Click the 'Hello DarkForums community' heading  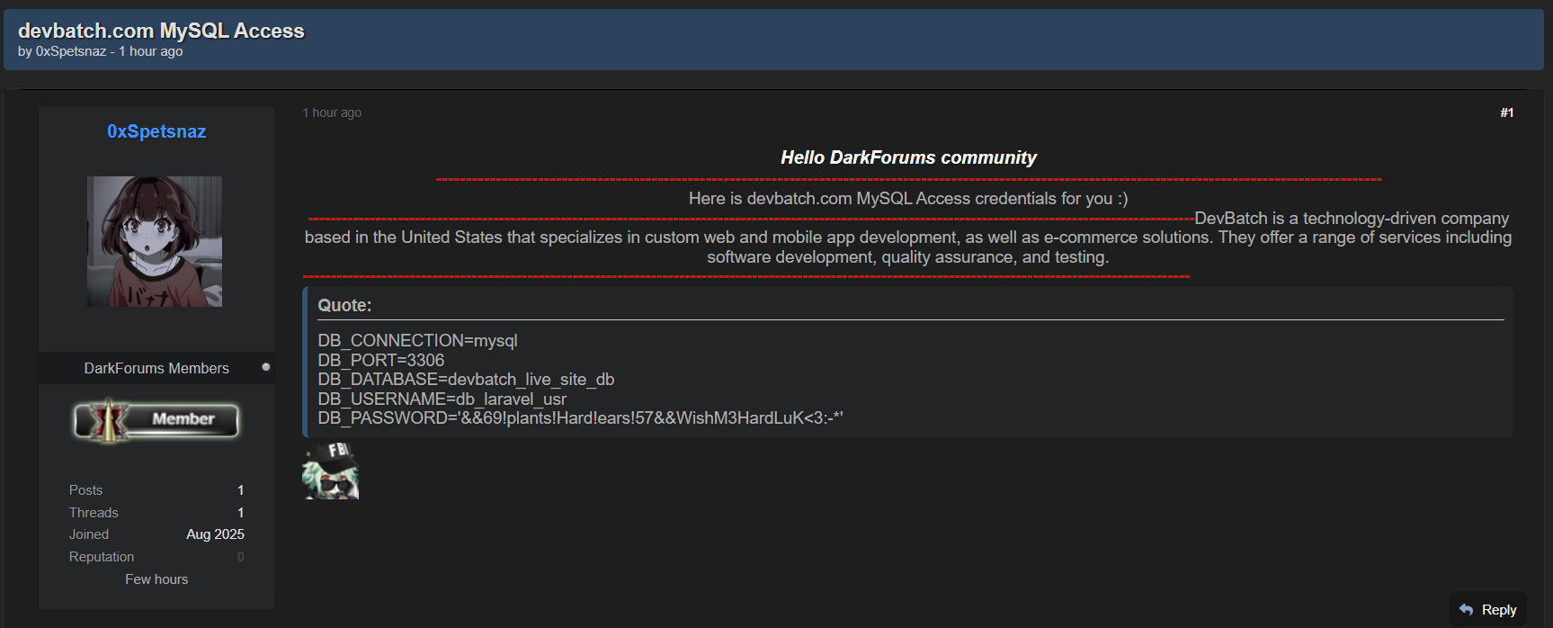click(x=908, y=157)
